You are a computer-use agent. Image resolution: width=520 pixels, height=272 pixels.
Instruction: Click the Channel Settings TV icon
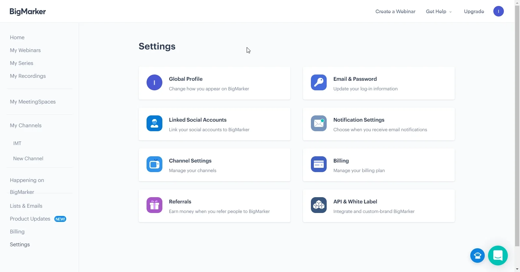click(x=154, y=164)
